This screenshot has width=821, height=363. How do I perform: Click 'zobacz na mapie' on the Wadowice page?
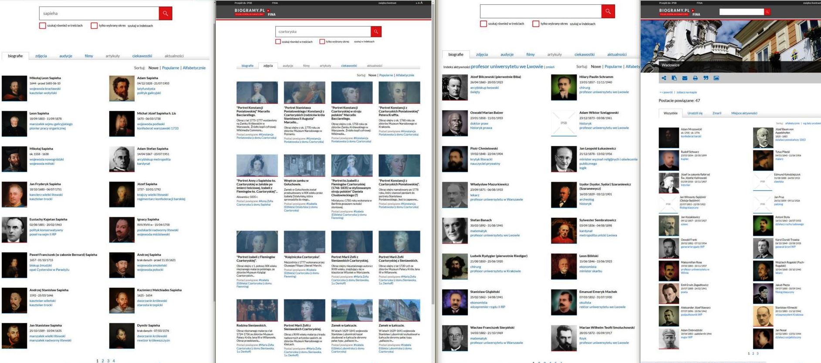pos(687,93)
